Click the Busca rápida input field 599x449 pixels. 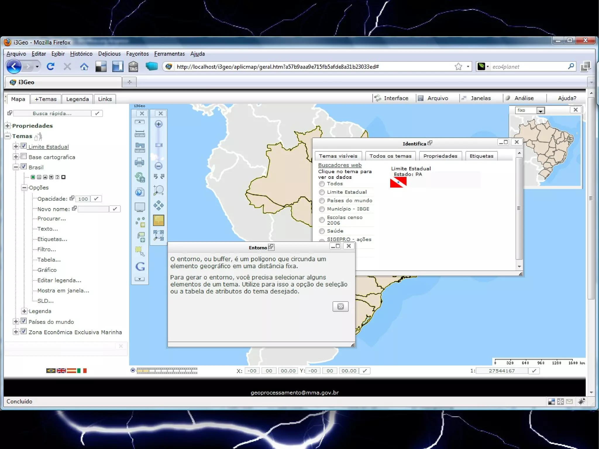[x=52, y=113]
